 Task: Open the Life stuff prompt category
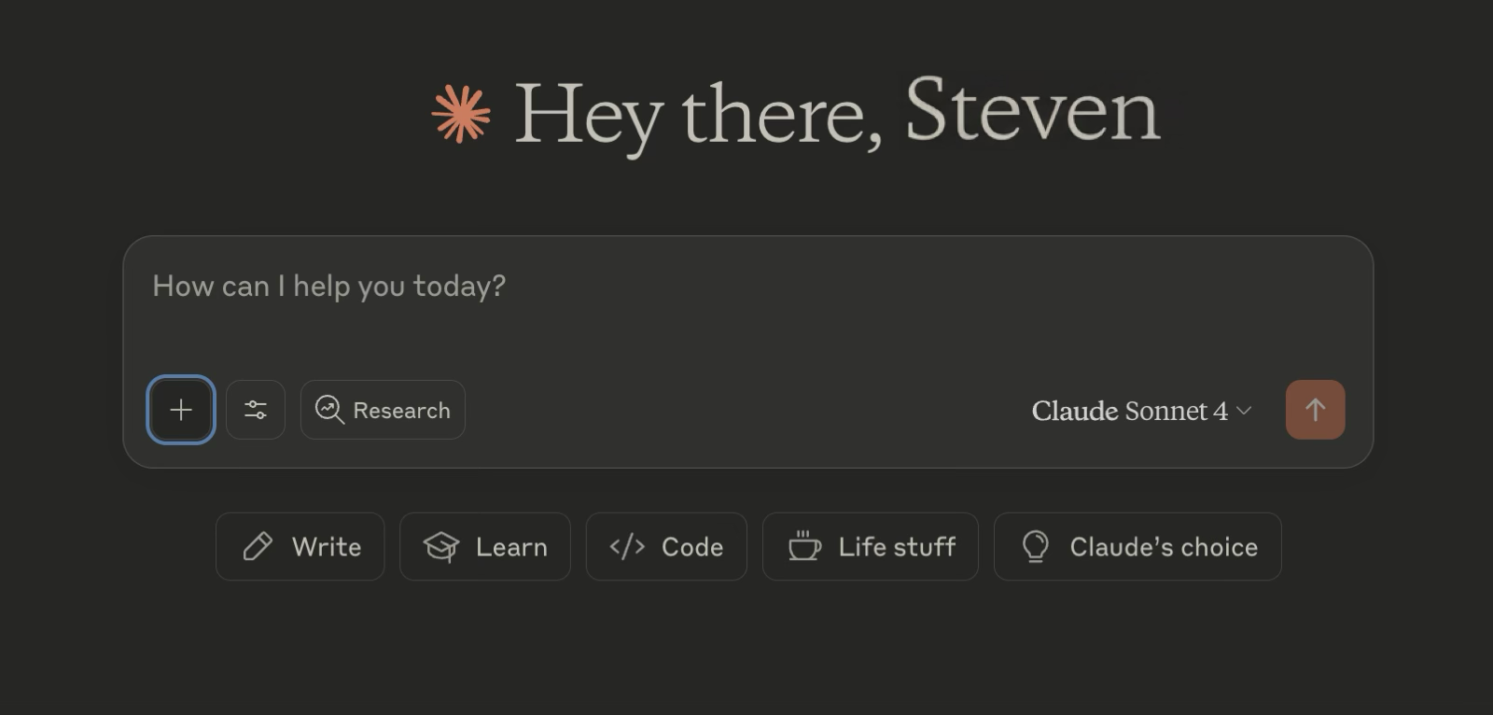pyautogui.click(x=870, y=546)
